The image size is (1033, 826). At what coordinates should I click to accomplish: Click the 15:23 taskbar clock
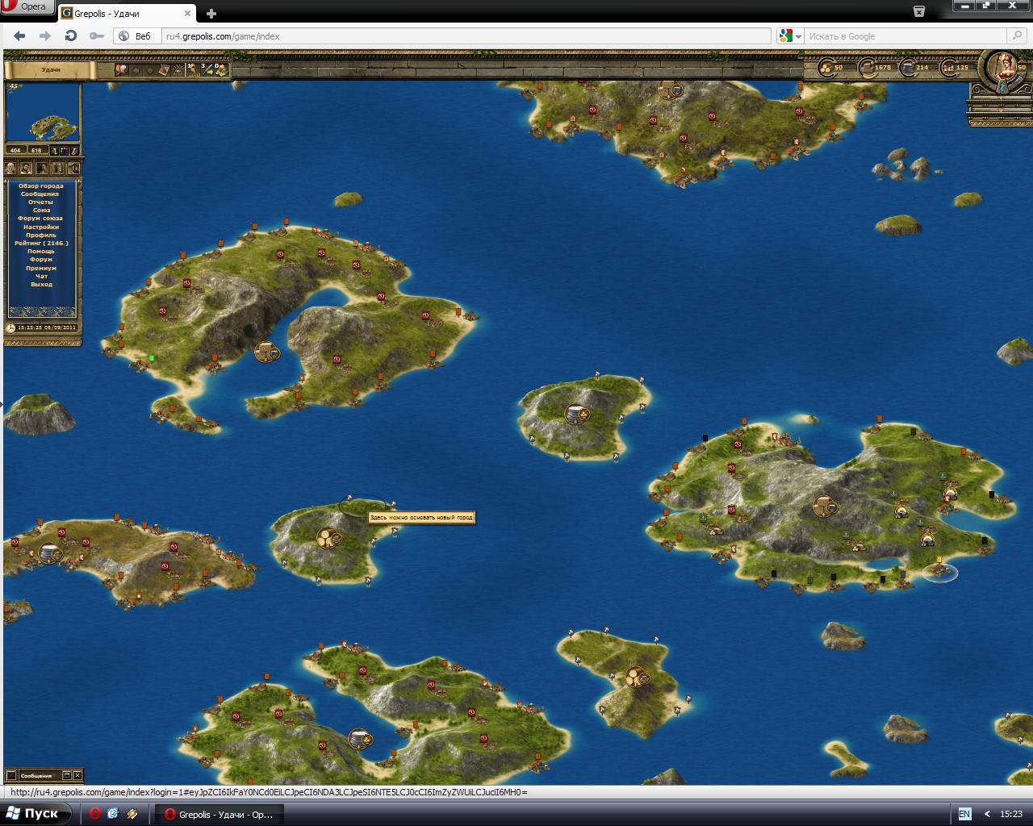1010,814
